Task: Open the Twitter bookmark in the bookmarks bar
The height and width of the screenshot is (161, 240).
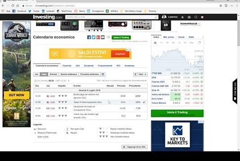Action: [34, 11]
